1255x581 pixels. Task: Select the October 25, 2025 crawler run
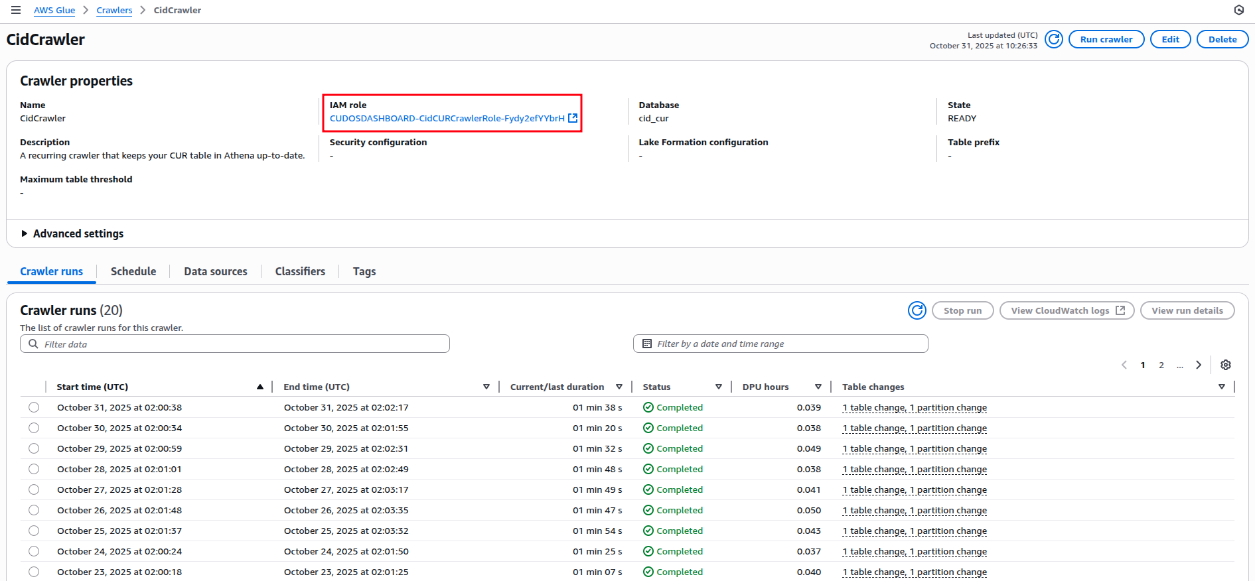[x=34, y=531]
